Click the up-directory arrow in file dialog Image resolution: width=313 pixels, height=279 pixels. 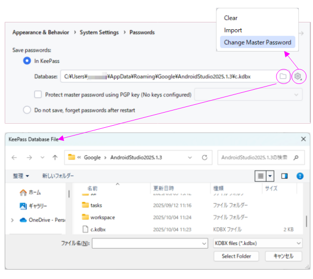[55, 157]
